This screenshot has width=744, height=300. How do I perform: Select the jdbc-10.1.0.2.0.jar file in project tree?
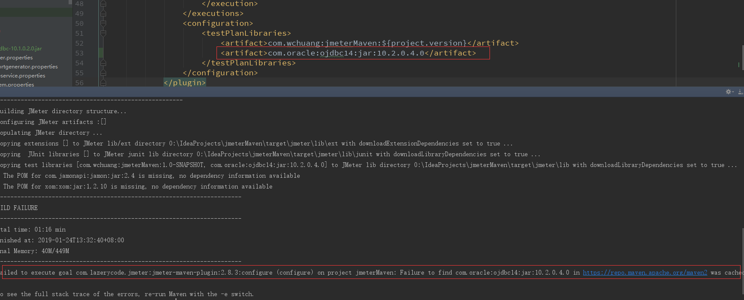(x=21, y=49)
